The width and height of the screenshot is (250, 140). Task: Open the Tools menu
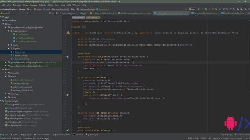tap(62, 5)
